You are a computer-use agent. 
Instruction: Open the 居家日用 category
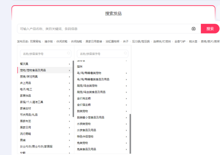tap(45, 128)
